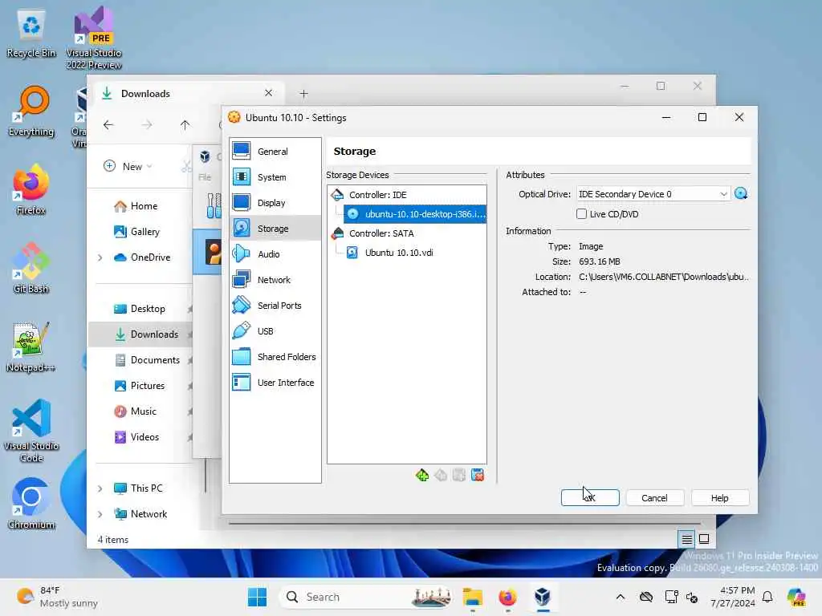Expand This PC node in Explorer
The height and width of the screenshot is (616, 822).
pyautogui.click(x=100, y=488)
